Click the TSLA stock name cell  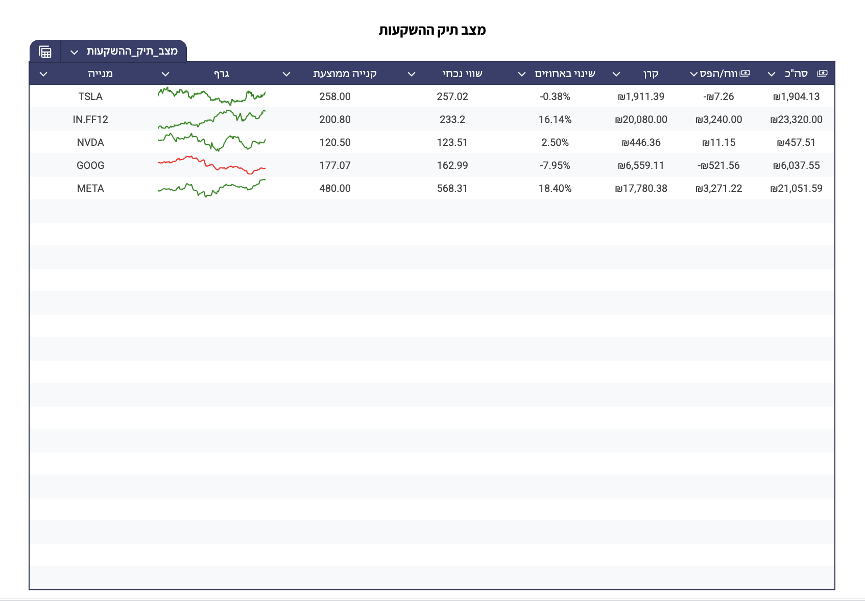90,96
